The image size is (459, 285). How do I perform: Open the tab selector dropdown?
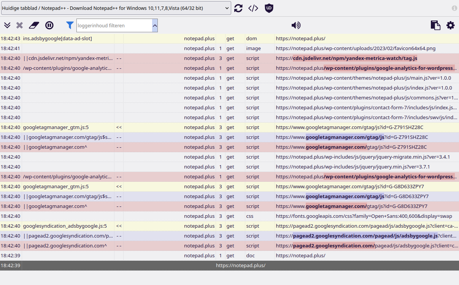116,8
